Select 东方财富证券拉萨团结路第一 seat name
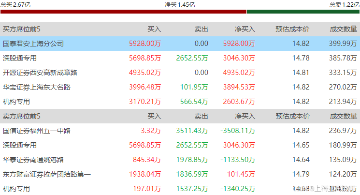The image size is (360, 195). point(47,174)
